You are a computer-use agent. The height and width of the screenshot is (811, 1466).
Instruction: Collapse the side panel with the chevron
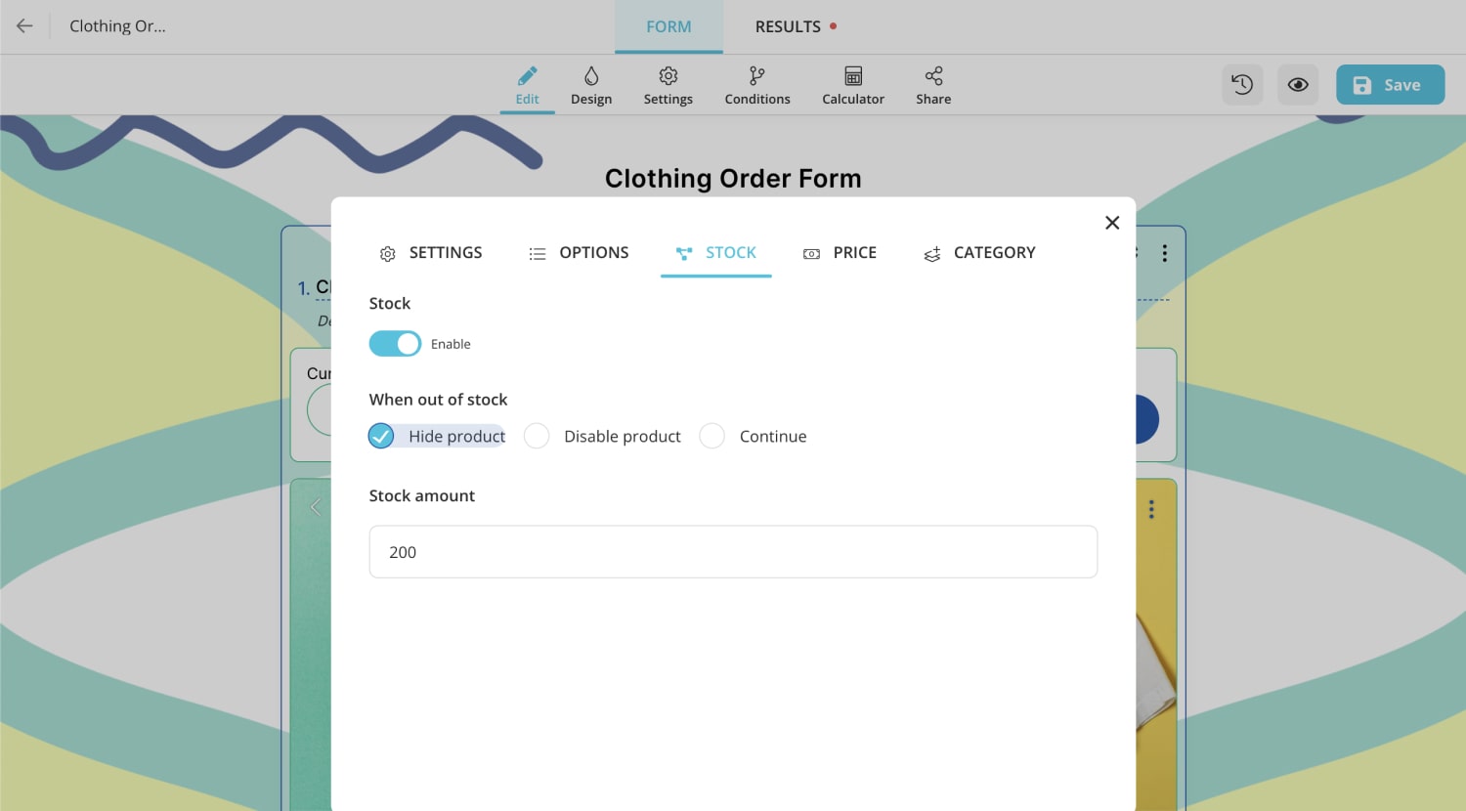(x=315, y=507)
